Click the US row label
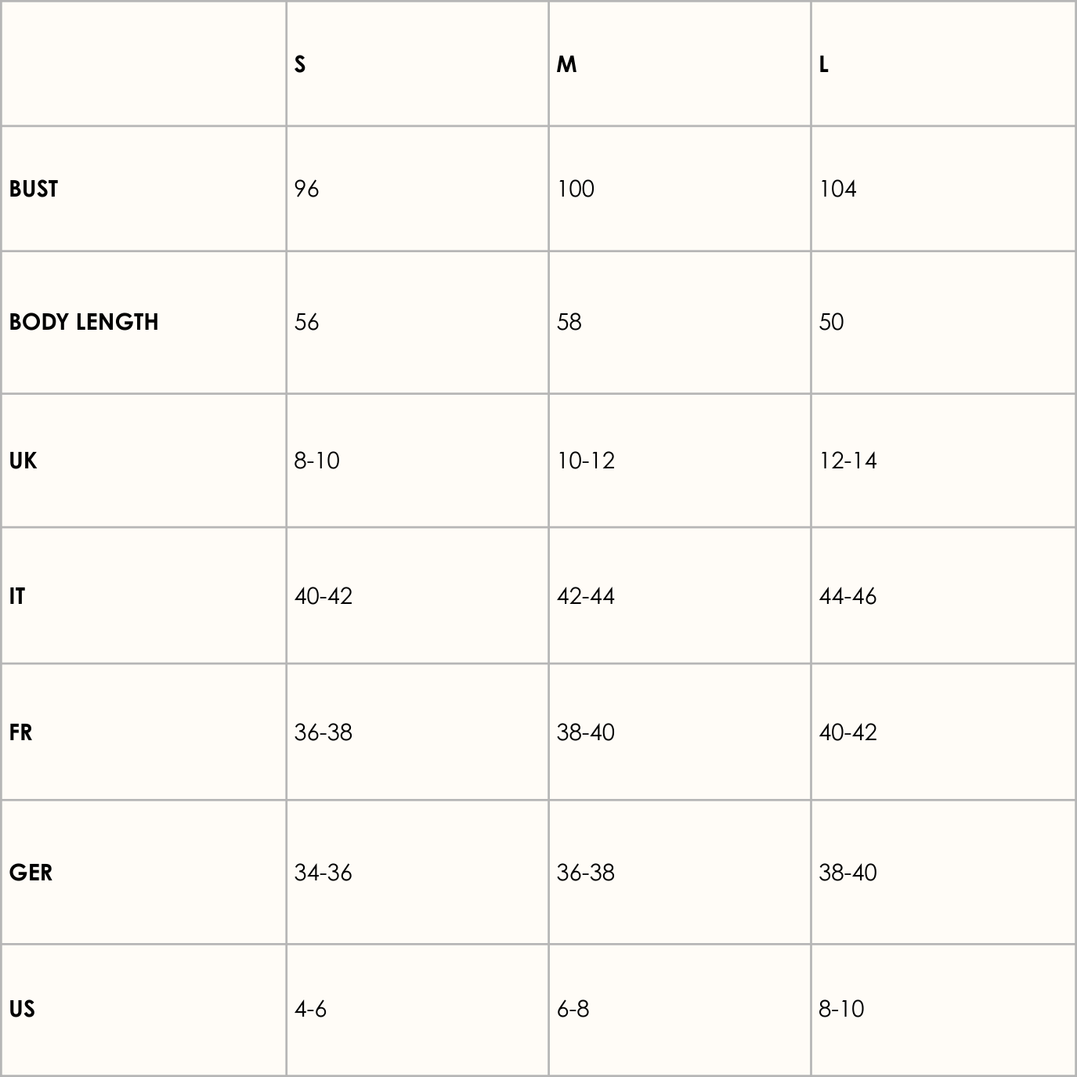Screen dimensions: 1077x1077 pos(22,1009)
